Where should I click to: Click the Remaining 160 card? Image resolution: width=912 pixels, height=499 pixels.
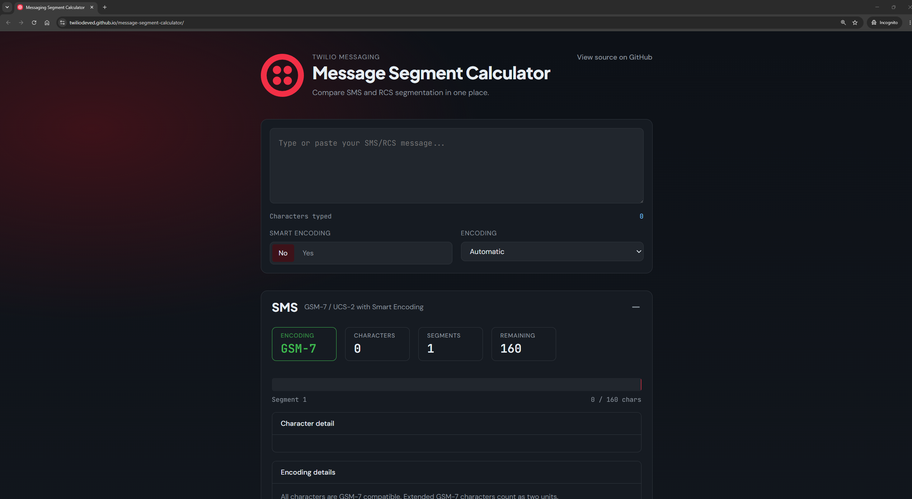(x=523, y=344)
